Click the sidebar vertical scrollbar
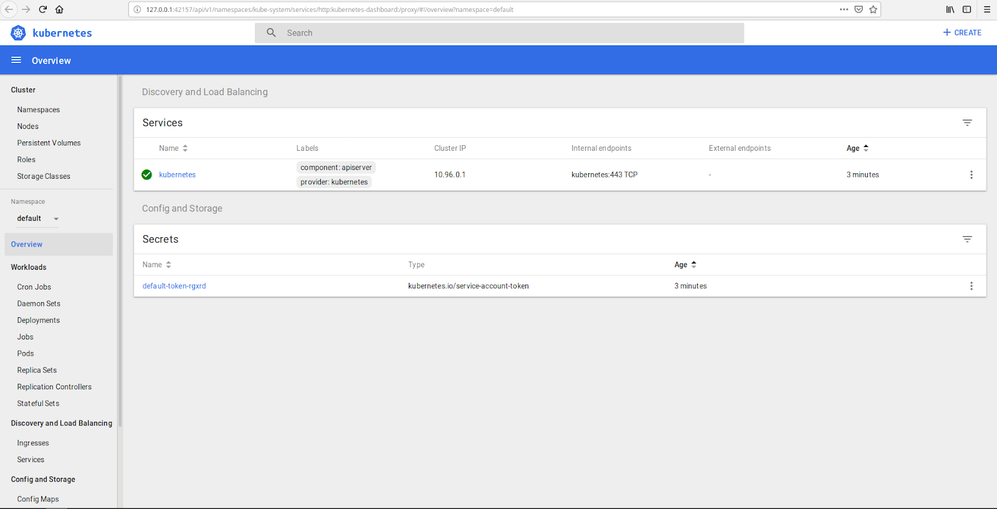The image size is (997, 509). coord(120,249)
